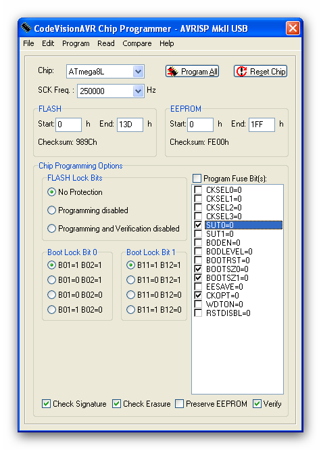
Task: Open the Edit menu
Action: click(x=48, y=43)
